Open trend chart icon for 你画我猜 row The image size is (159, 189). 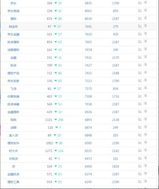click(140, 96)
